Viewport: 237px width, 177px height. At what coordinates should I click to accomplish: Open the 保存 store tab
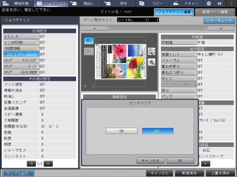(x=119, y=3)
